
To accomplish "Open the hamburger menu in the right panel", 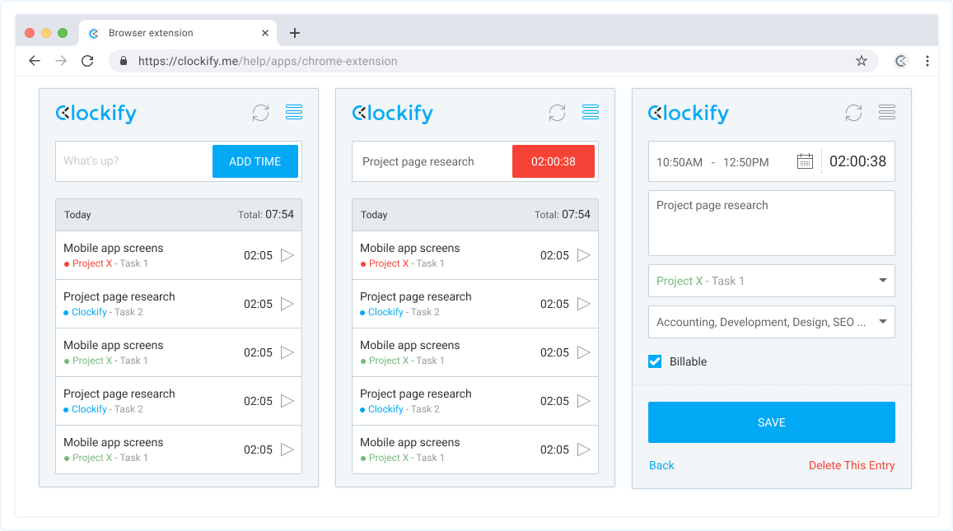I will [x=886, y=112].
